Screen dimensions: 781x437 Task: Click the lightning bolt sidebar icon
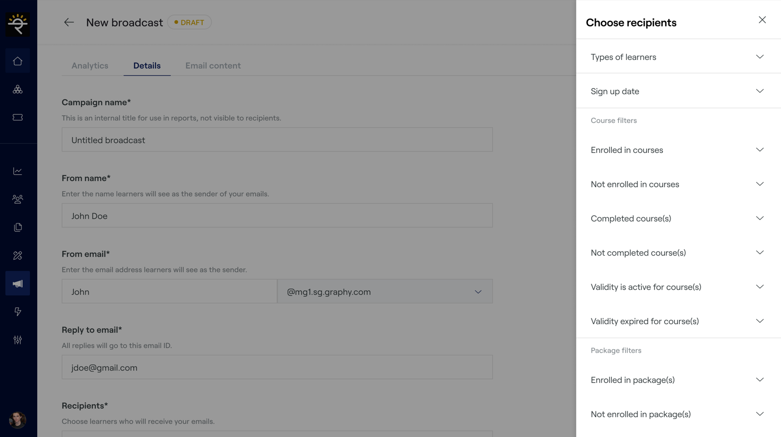[x=17, y=312]
